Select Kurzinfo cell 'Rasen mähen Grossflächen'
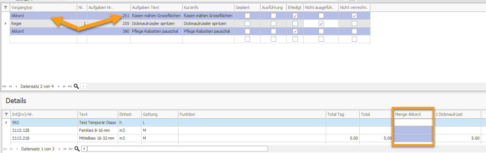The height and width of the screenshot is (153, 486). (x=208, y=16)
